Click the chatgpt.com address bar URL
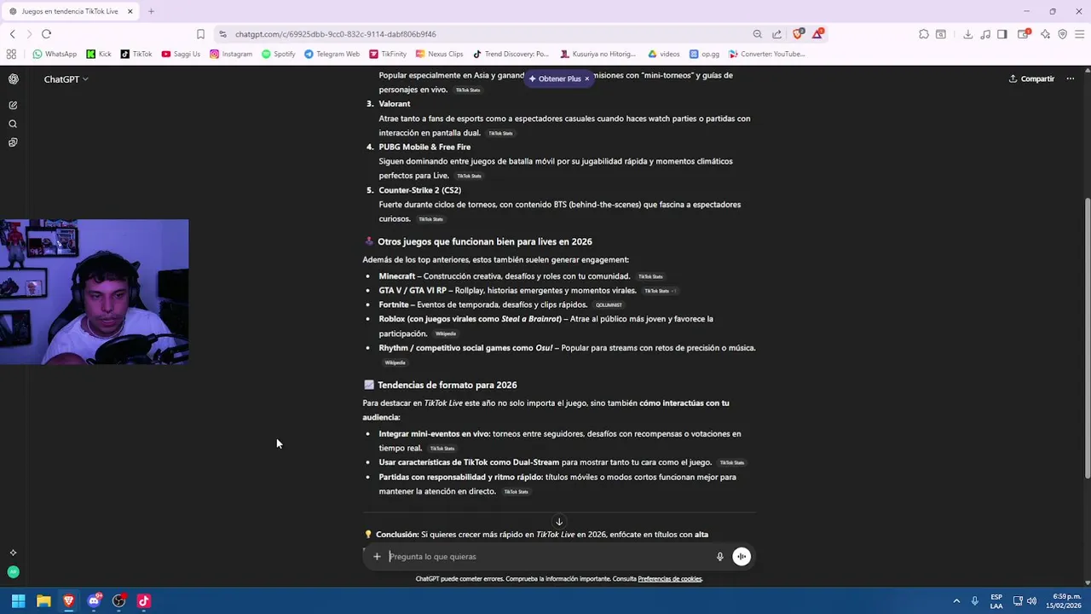Screen dimensions: 1091x614 click(x=336, y=34)
